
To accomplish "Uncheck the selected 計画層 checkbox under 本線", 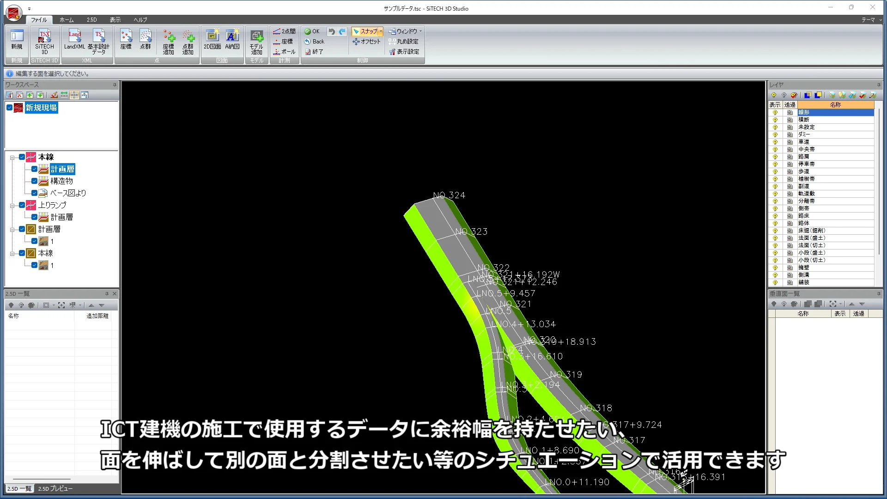I will point(34,169).
